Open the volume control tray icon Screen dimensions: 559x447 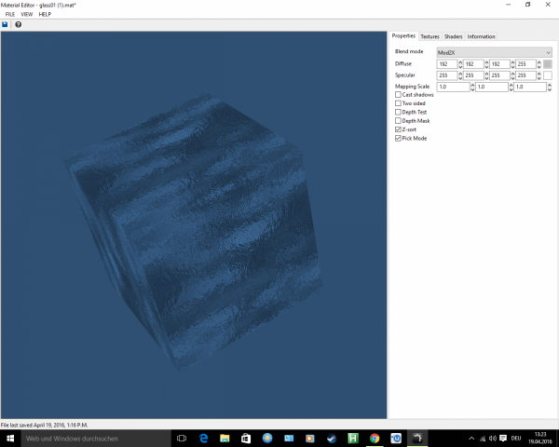coord(493,439)
